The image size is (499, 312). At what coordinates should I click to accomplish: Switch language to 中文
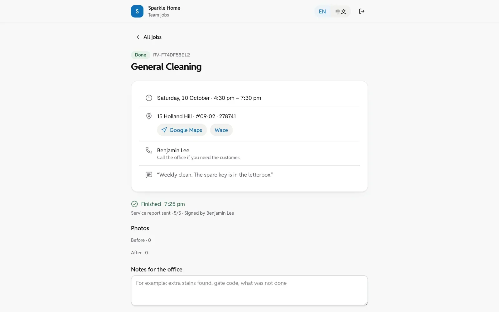click(341, 12)
